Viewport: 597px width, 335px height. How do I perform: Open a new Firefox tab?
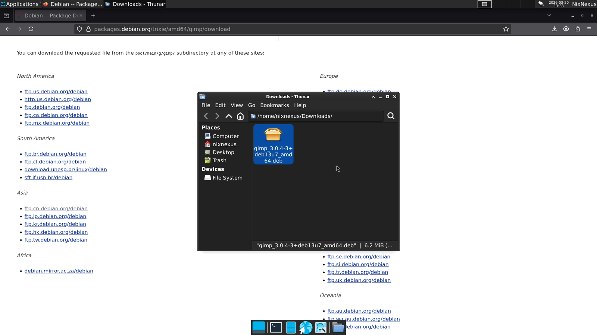(x=93, y=16)
